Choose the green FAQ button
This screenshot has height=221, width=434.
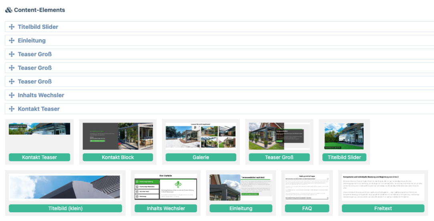(307, 208)
